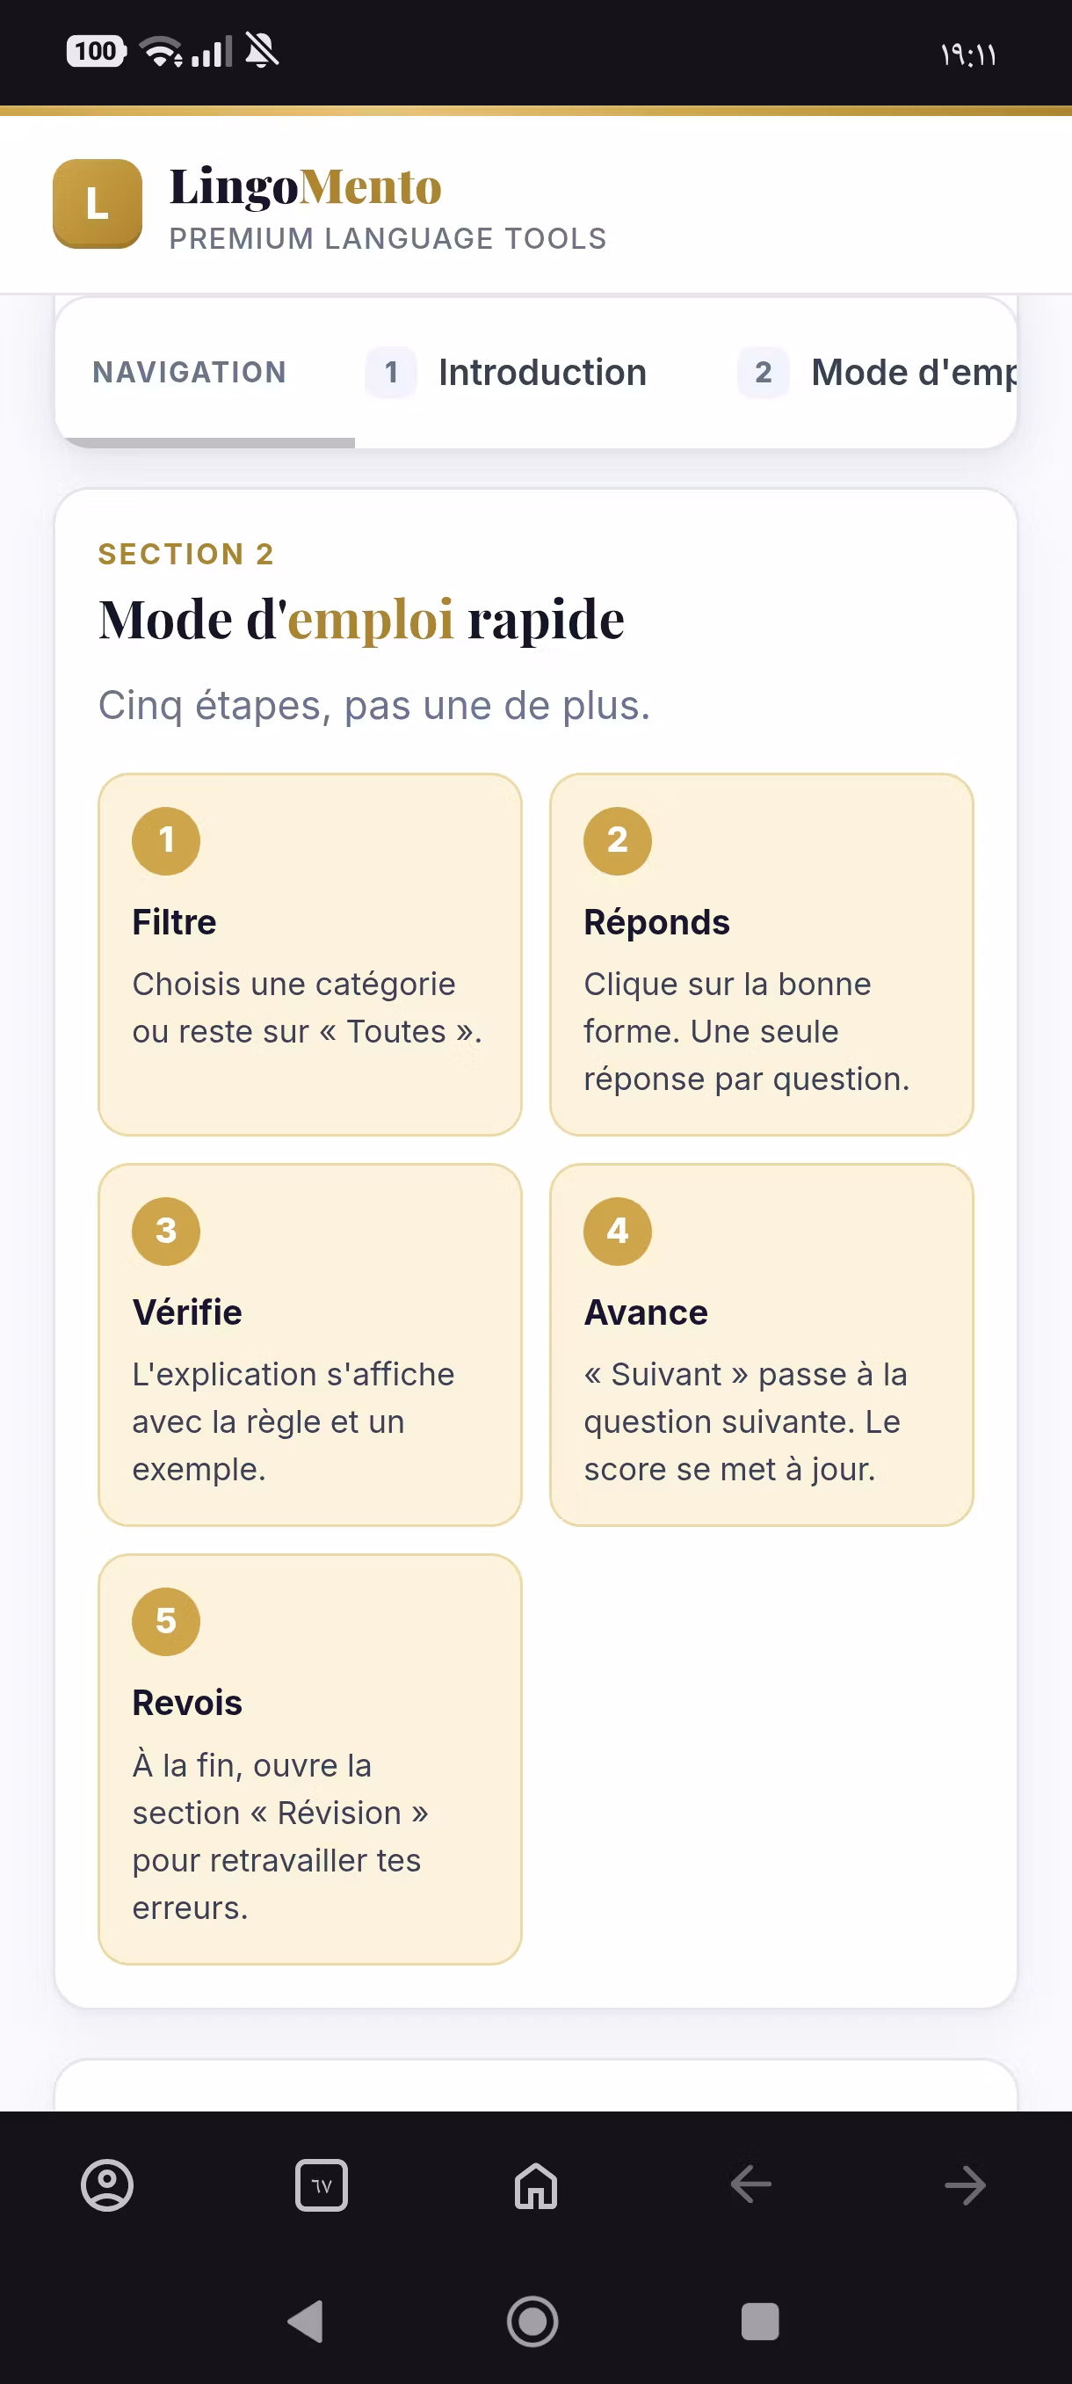Tap Android recent apps square
The width and height of the screenshot is (1072, 2384).
coord(760,2321)
